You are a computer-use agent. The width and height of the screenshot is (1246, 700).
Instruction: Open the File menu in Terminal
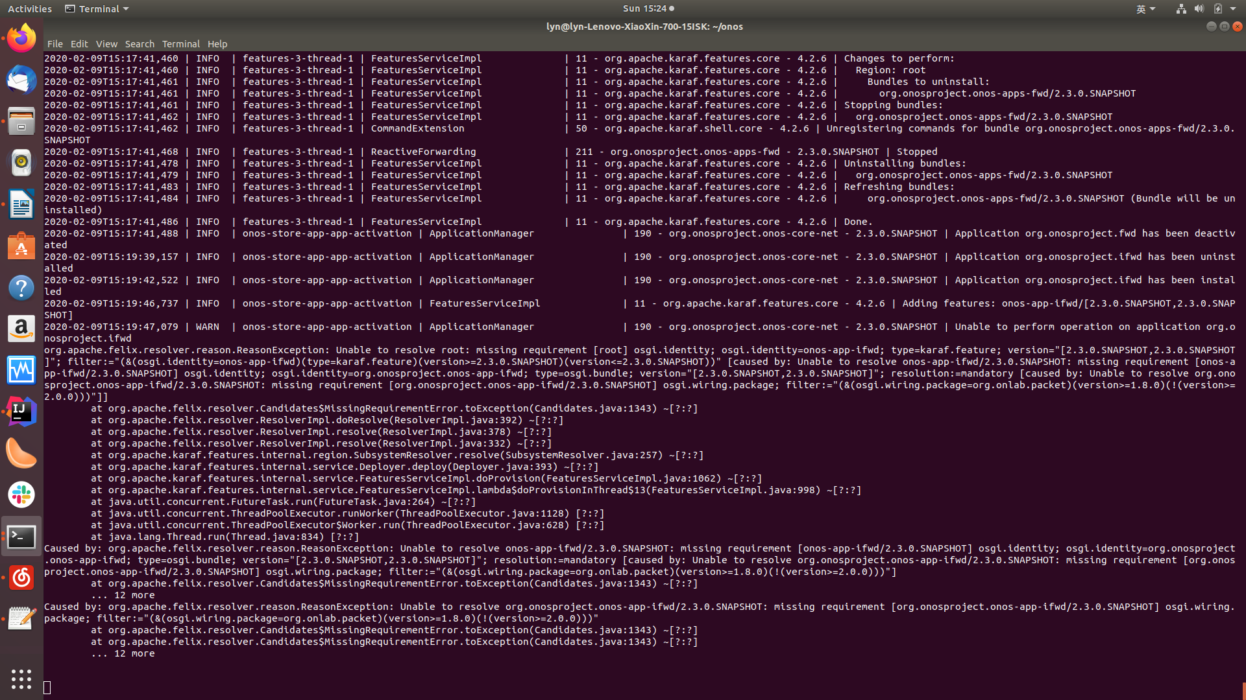click(55, 44)
